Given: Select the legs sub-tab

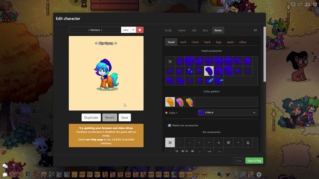Looking at the screenshot, I should click(x=219, y=42).
